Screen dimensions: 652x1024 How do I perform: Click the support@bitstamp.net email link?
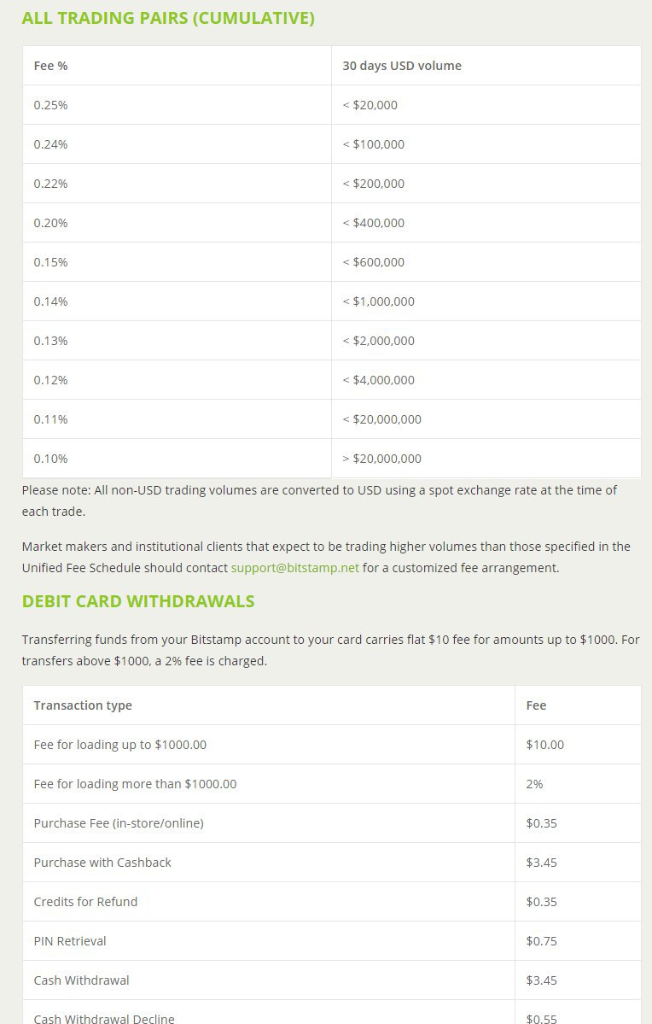tap(294, 568)
